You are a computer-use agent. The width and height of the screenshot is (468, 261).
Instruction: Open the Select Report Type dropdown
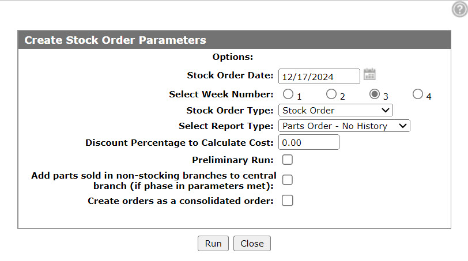(344, 126)
